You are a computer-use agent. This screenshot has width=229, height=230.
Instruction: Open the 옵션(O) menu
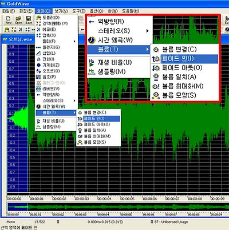(x=96, y=11)
